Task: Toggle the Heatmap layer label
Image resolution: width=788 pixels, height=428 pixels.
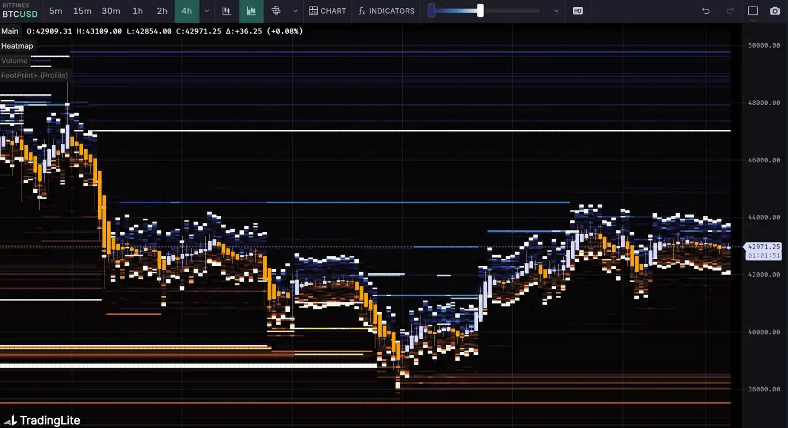Action: pyautogui.click(x=17, y=46)
